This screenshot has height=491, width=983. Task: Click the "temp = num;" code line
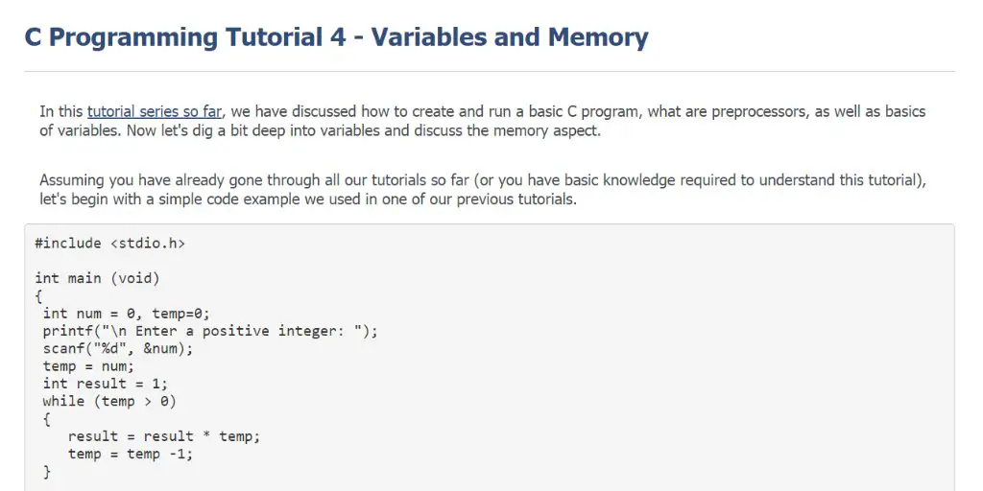pos(88,365)
